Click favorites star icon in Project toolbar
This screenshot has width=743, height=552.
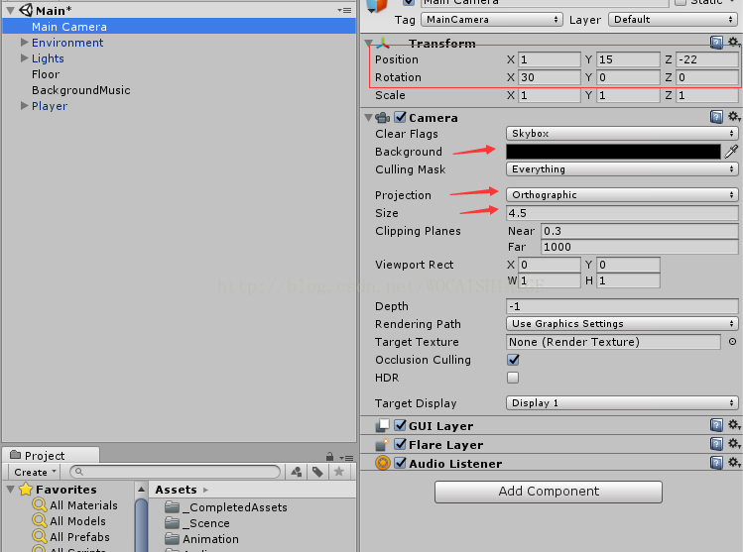(x=339, y=472)
